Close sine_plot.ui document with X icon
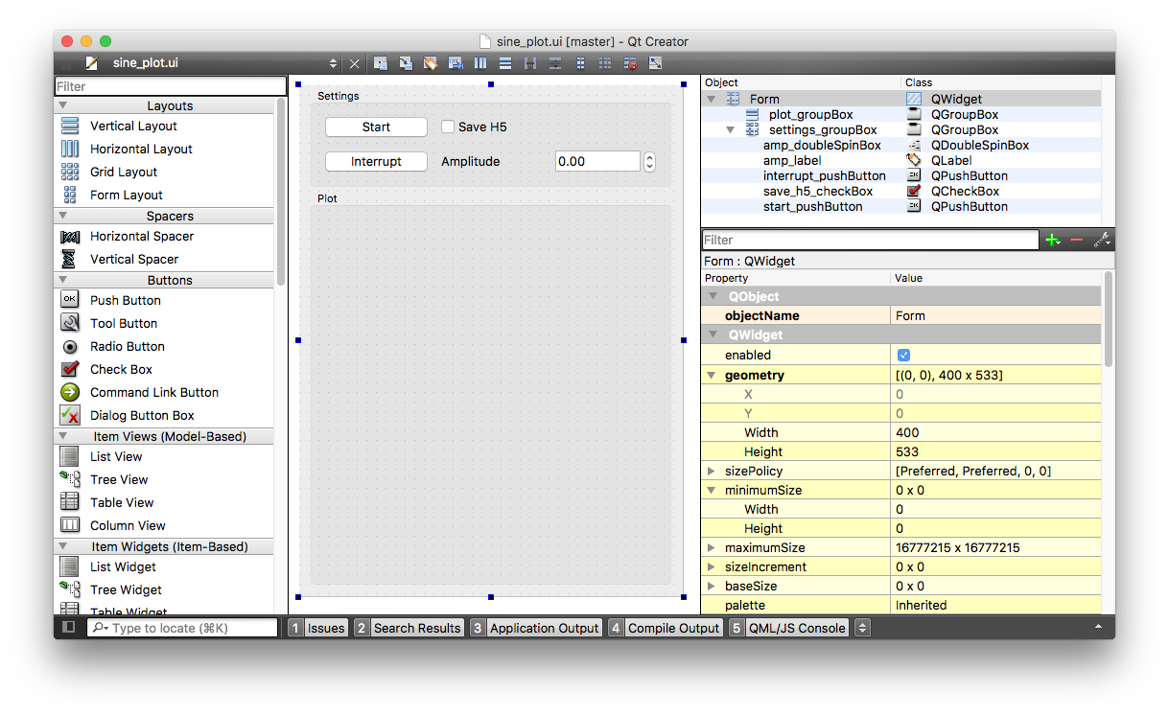 [x=354, y=63]
